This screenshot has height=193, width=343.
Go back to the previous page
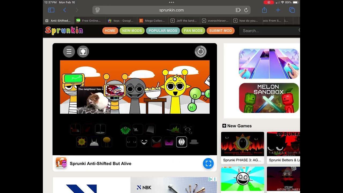[65, 10]
